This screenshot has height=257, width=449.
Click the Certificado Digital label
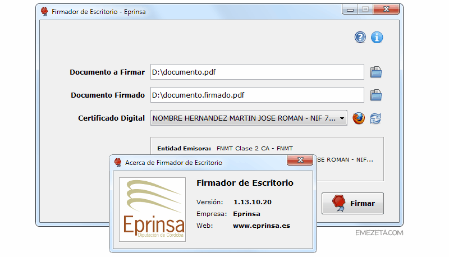click(111, 118)
